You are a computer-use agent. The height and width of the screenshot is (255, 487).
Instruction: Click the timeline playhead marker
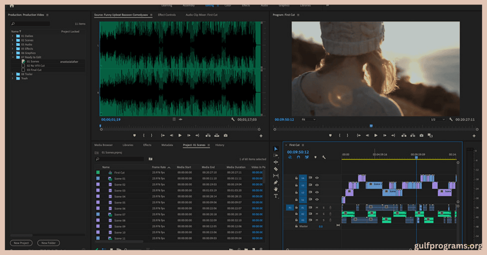(x=416, y=158)
